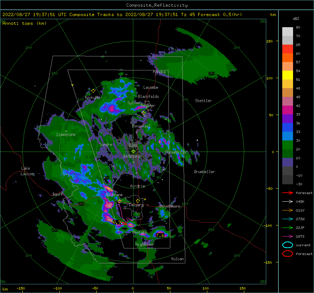314x293 pixels.
Task: Click the magenta 18TS arrow icon
Action: point(287,237)
